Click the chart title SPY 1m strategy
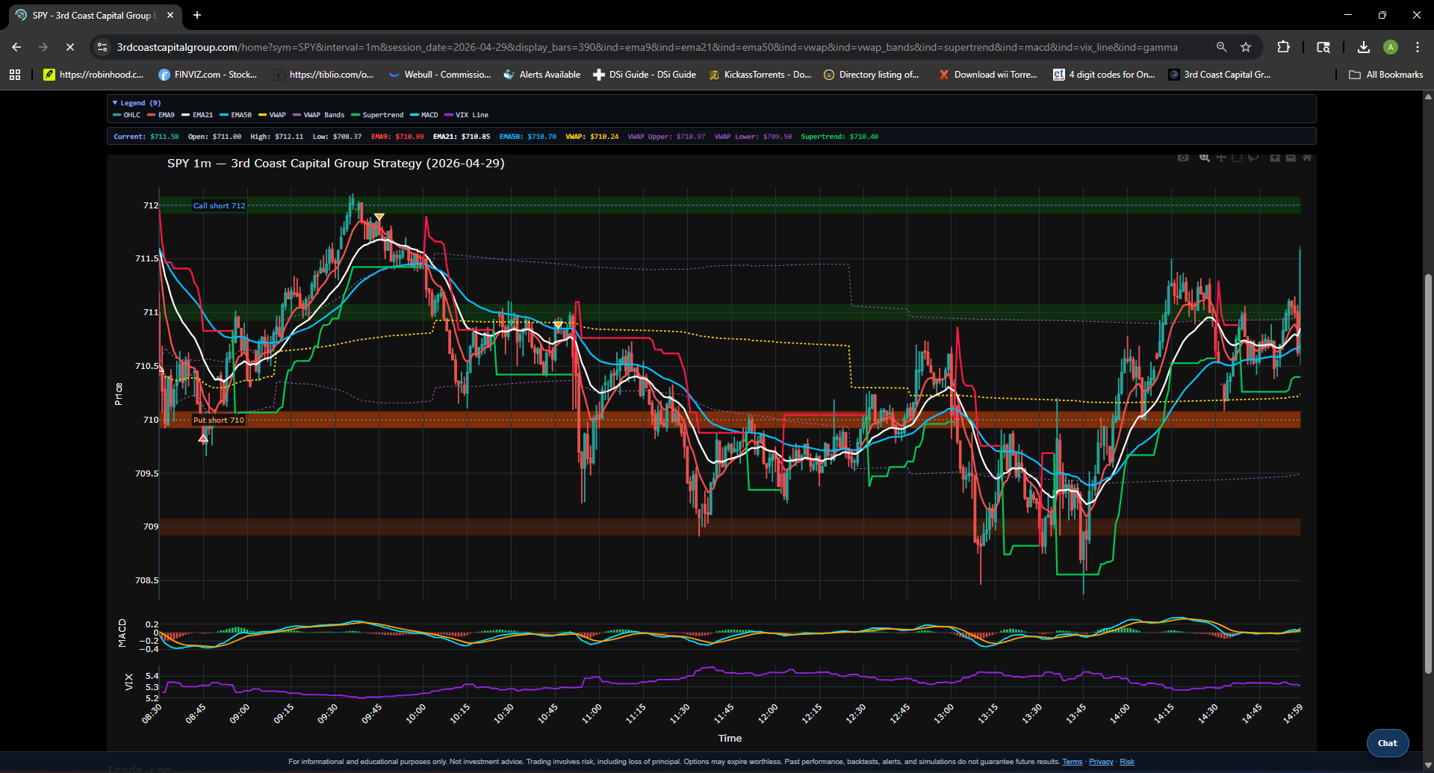 [336, 164]
